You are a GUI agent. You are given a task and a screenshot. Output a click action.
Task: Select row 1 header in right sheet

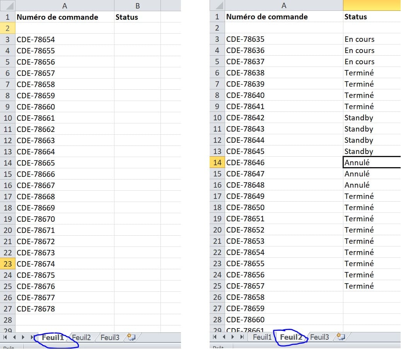tap(217, 17)
